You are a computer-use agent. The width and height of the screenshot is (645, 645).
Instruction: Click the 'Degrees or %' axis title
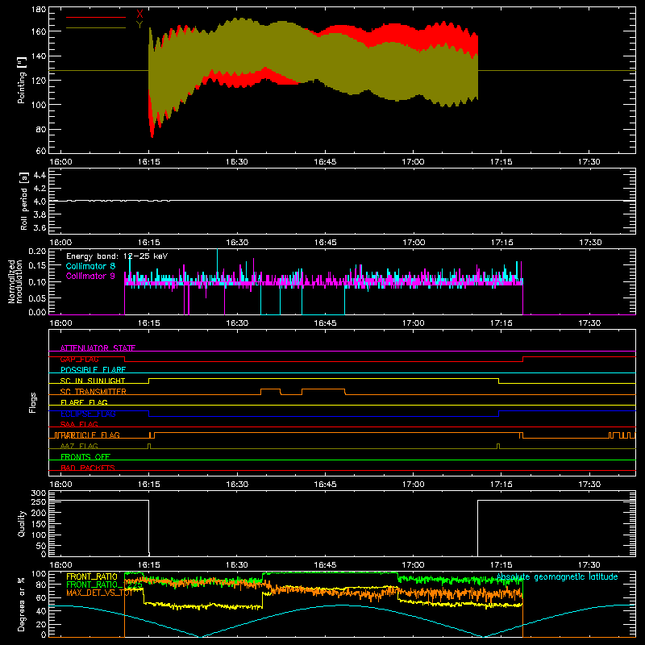22,604
